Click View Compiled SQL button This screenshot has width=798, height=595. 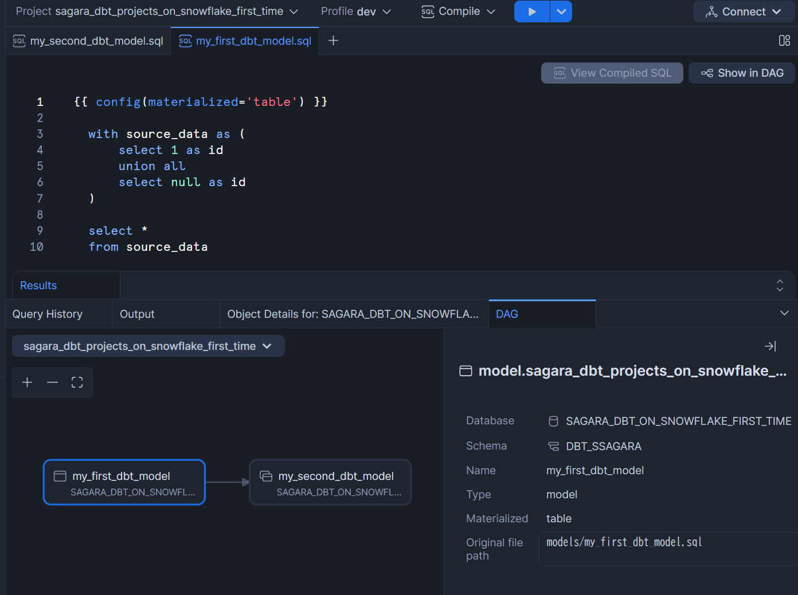pos(612,73)
